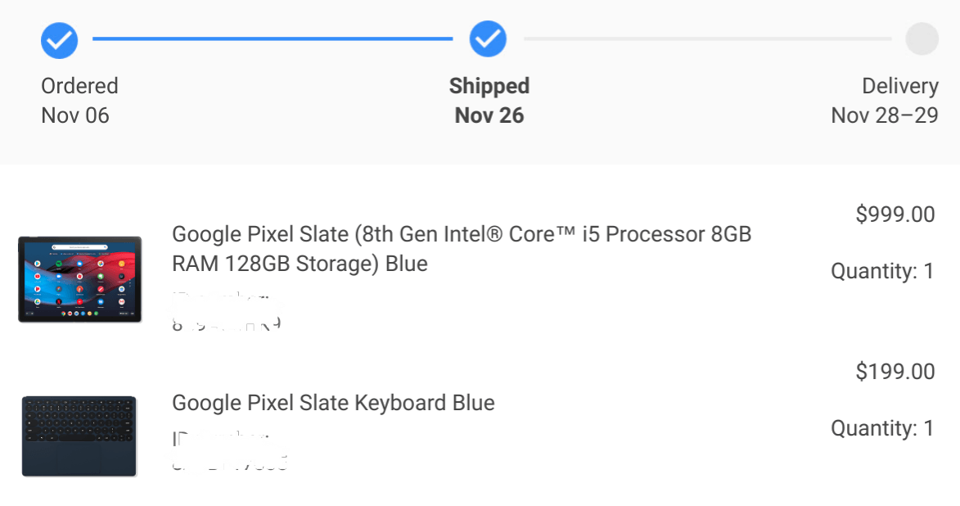This screenshot has height=506, width=960.
Task: Click the Google Pixel Slate product title
Action: (x=461, y=249)
